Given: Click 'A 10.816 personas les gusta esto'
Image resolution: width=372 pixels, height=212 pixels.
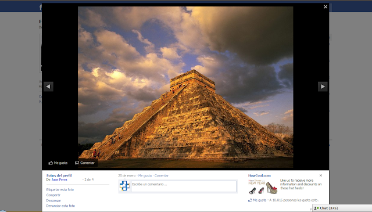Looking at the screenshot, I should point(294,200).
